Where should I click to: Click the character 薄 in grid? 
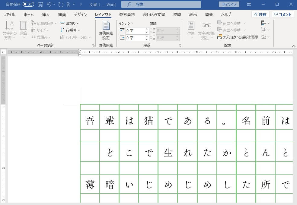point(90,184)
